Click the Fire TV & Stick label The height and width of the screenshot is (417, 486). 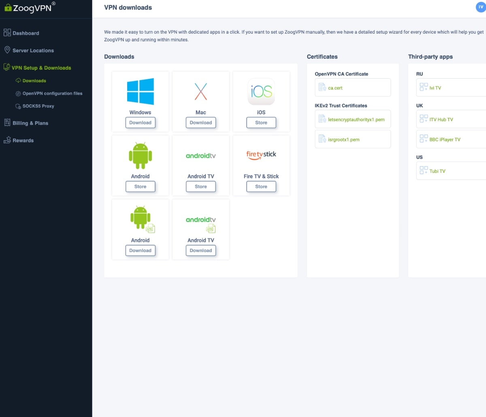[261, 176]
